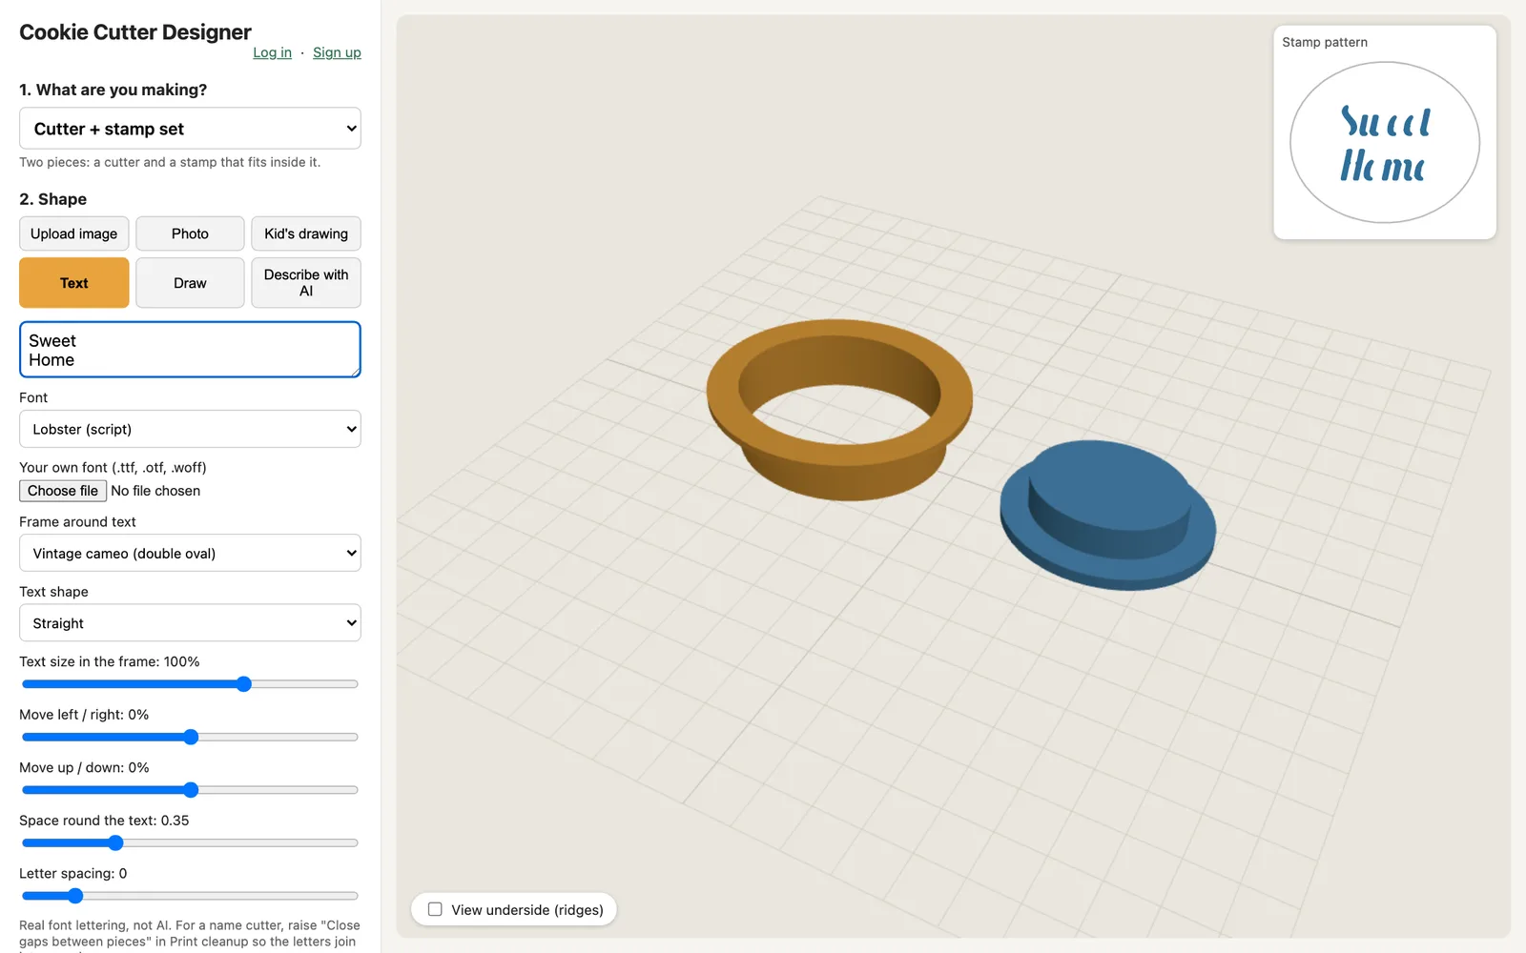Click the 'Cookie Cutter Designer' title

[x=135, y=31]
